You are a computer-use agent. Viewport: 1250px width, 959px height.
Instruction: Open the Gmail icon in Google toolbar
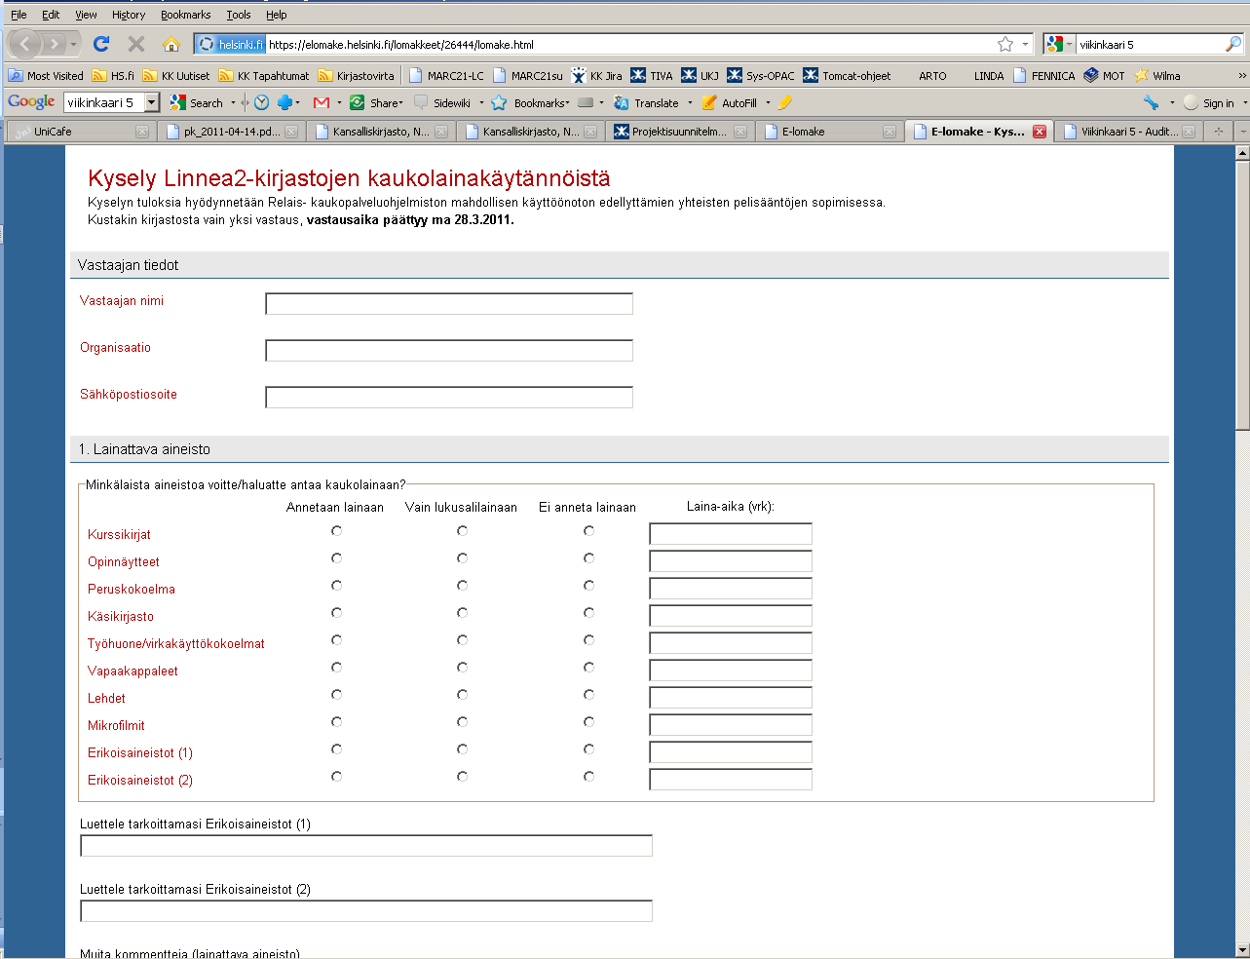click(x=322, y=102)
